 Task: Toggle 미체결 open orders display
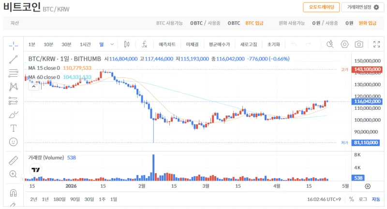pyautogui.click(x=192, y=45)
